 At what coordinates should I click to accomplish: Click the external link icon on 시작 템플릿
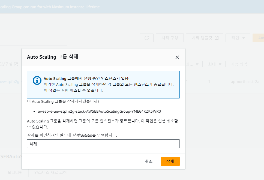click(217, 38)
